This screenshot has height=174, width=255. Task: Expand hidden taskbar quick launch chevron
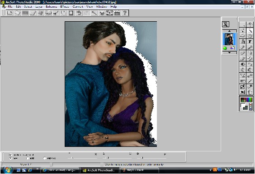[37, 169]
